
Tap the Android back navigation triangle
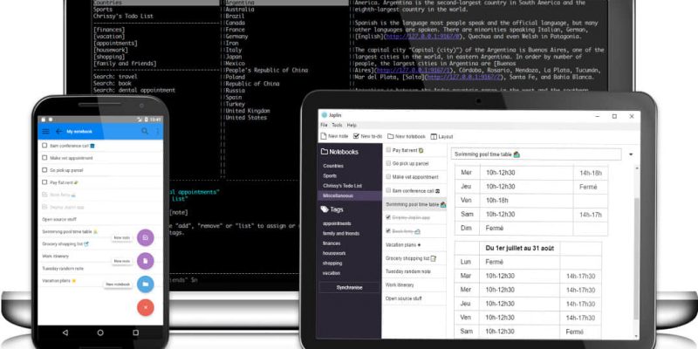tap(65, 332)
